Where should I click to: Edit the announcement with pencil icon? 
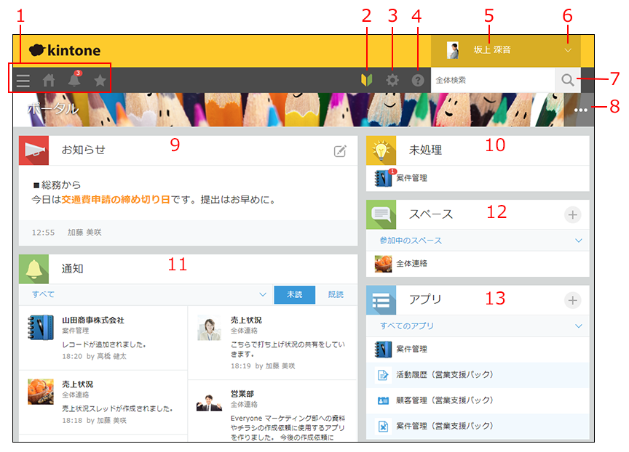[x=340, y=151]
